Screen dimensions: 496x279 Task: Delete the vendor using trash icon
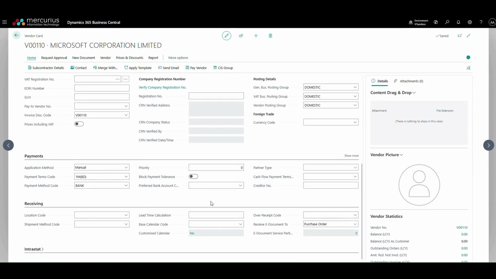point(270,36)
